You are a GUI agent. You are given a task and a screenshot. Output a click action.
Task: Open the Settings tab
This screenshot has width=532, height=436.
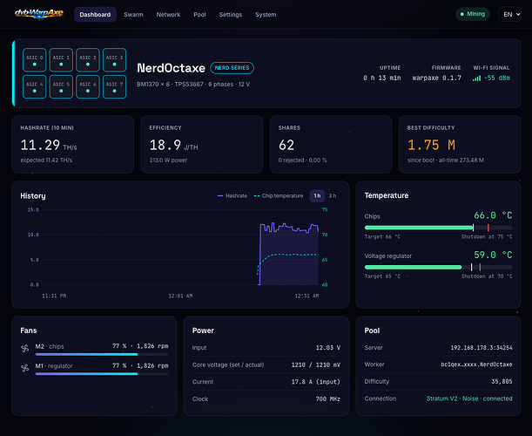coord(231,15)
